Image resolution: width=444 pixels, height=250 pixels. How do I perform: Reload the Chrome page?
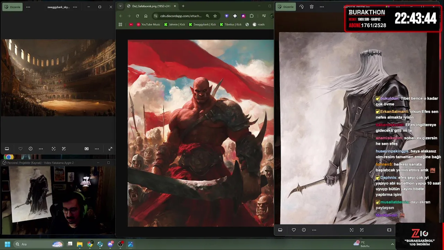pos(137,16)
